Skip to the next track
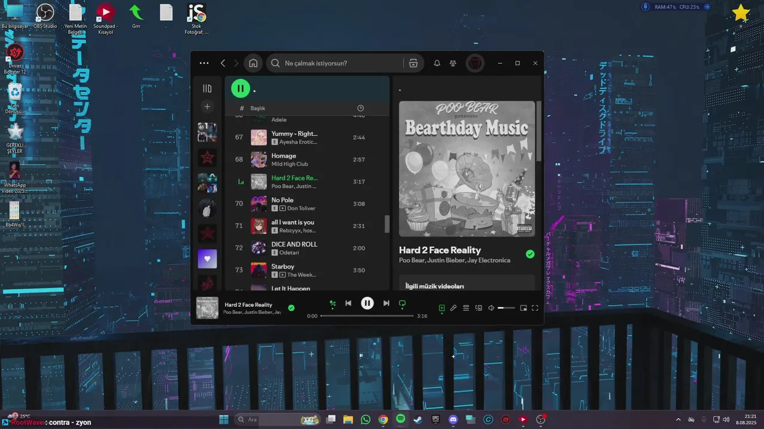Viewport: 764px width, 429px height. (x=386, y=303)
